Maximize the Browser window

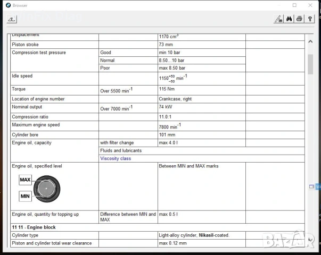[x=294, y=5]
